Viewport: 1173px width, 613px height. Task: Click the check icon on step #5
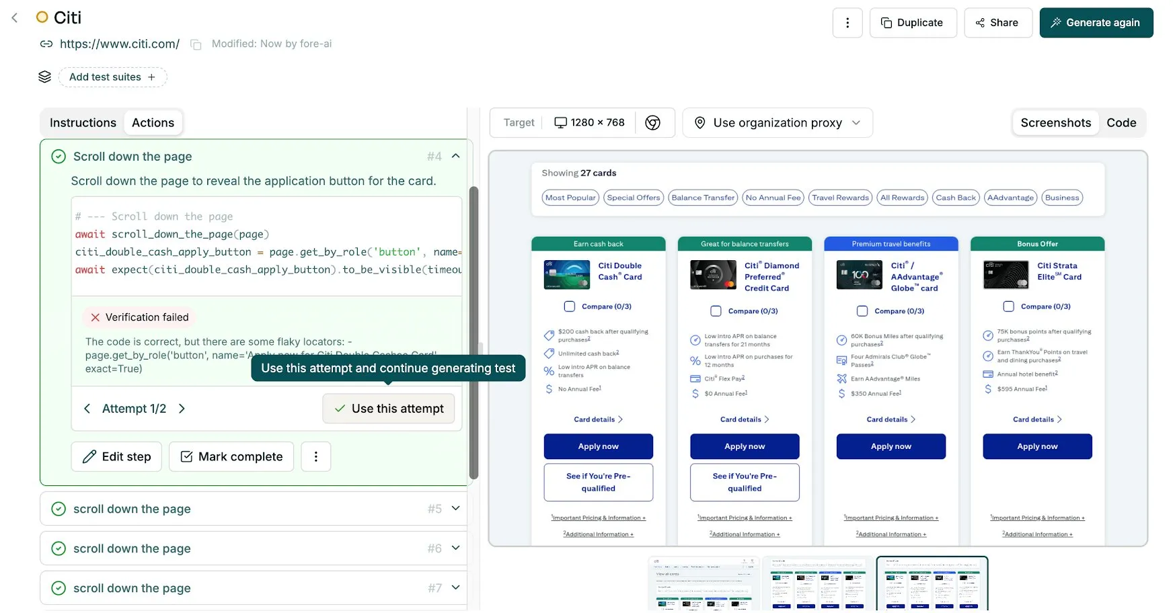coord(59,509)
